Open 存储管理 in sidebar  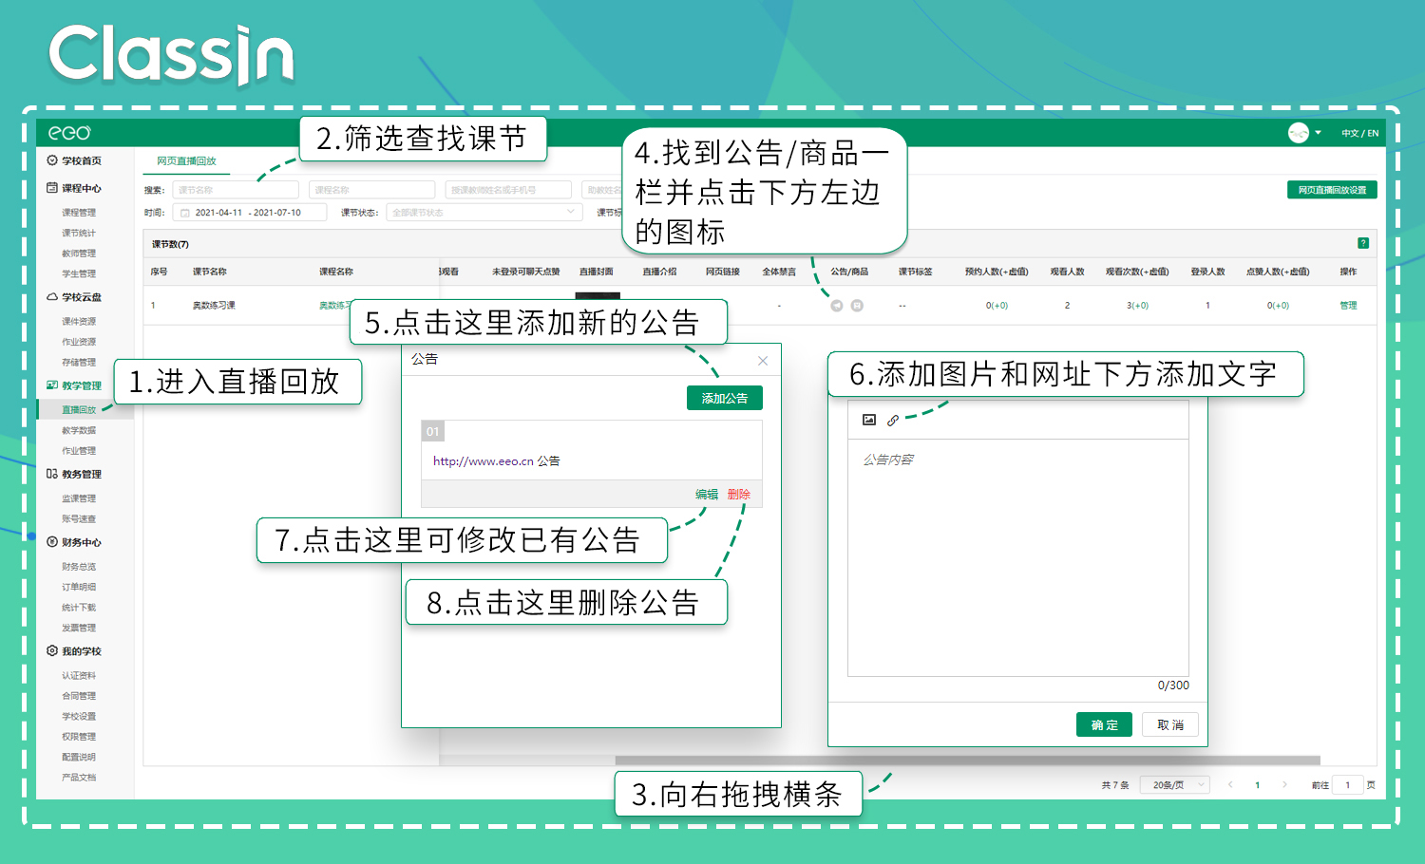pyautogui.click(x=79, y=362)
